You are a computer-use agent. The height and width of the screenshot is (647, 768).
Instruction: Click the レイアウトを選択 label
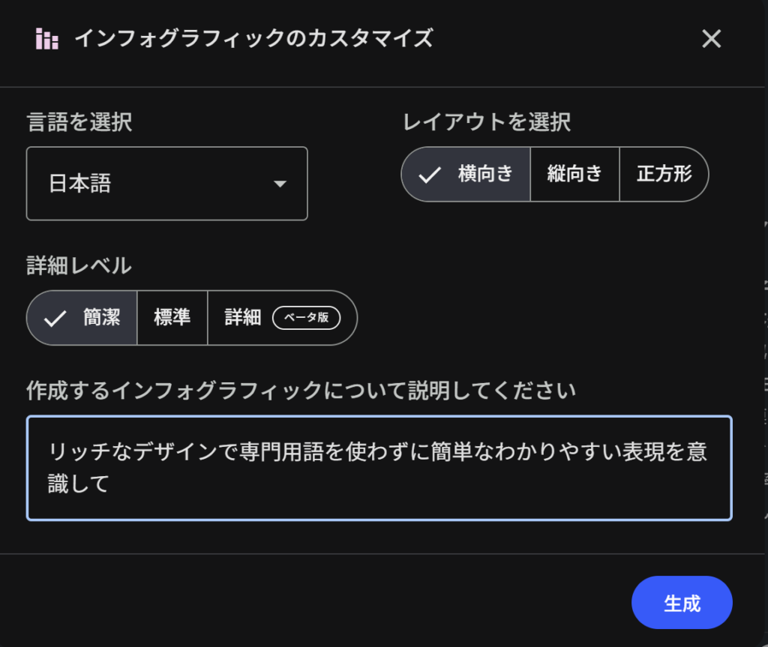[487, 122]
